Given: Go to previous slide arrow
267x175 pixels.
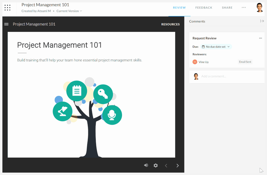Looking at the screenshot, I should [x=166, y=165].
